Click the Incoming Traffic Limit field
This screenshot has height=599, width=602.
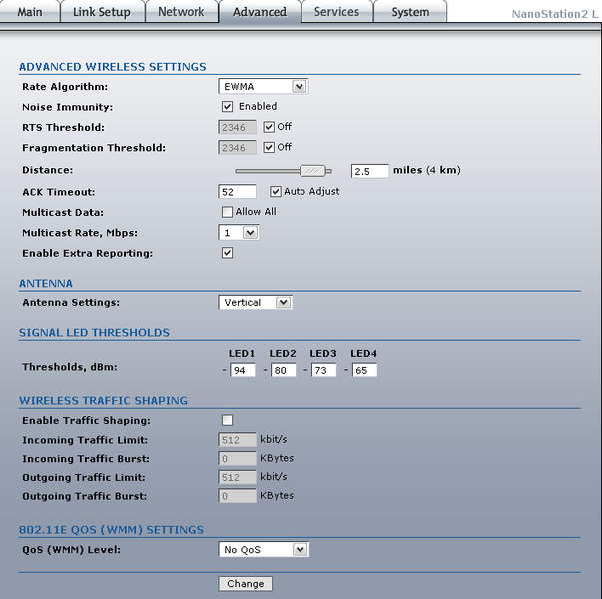coord(237,440)
